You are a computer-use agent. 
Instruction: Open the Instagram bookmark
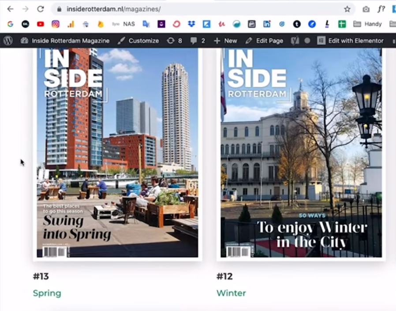click(x=56, y=24)
